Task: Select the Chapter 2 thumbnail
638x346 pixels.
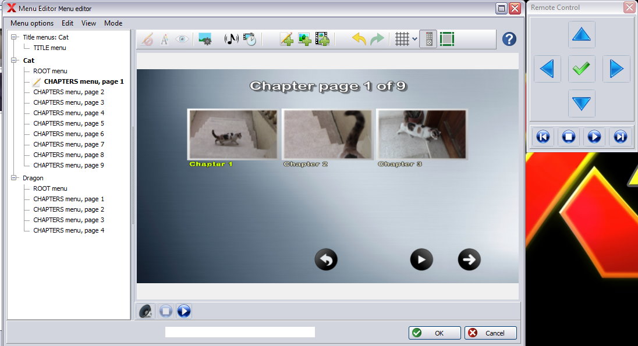Action: [x=327, y=134]
